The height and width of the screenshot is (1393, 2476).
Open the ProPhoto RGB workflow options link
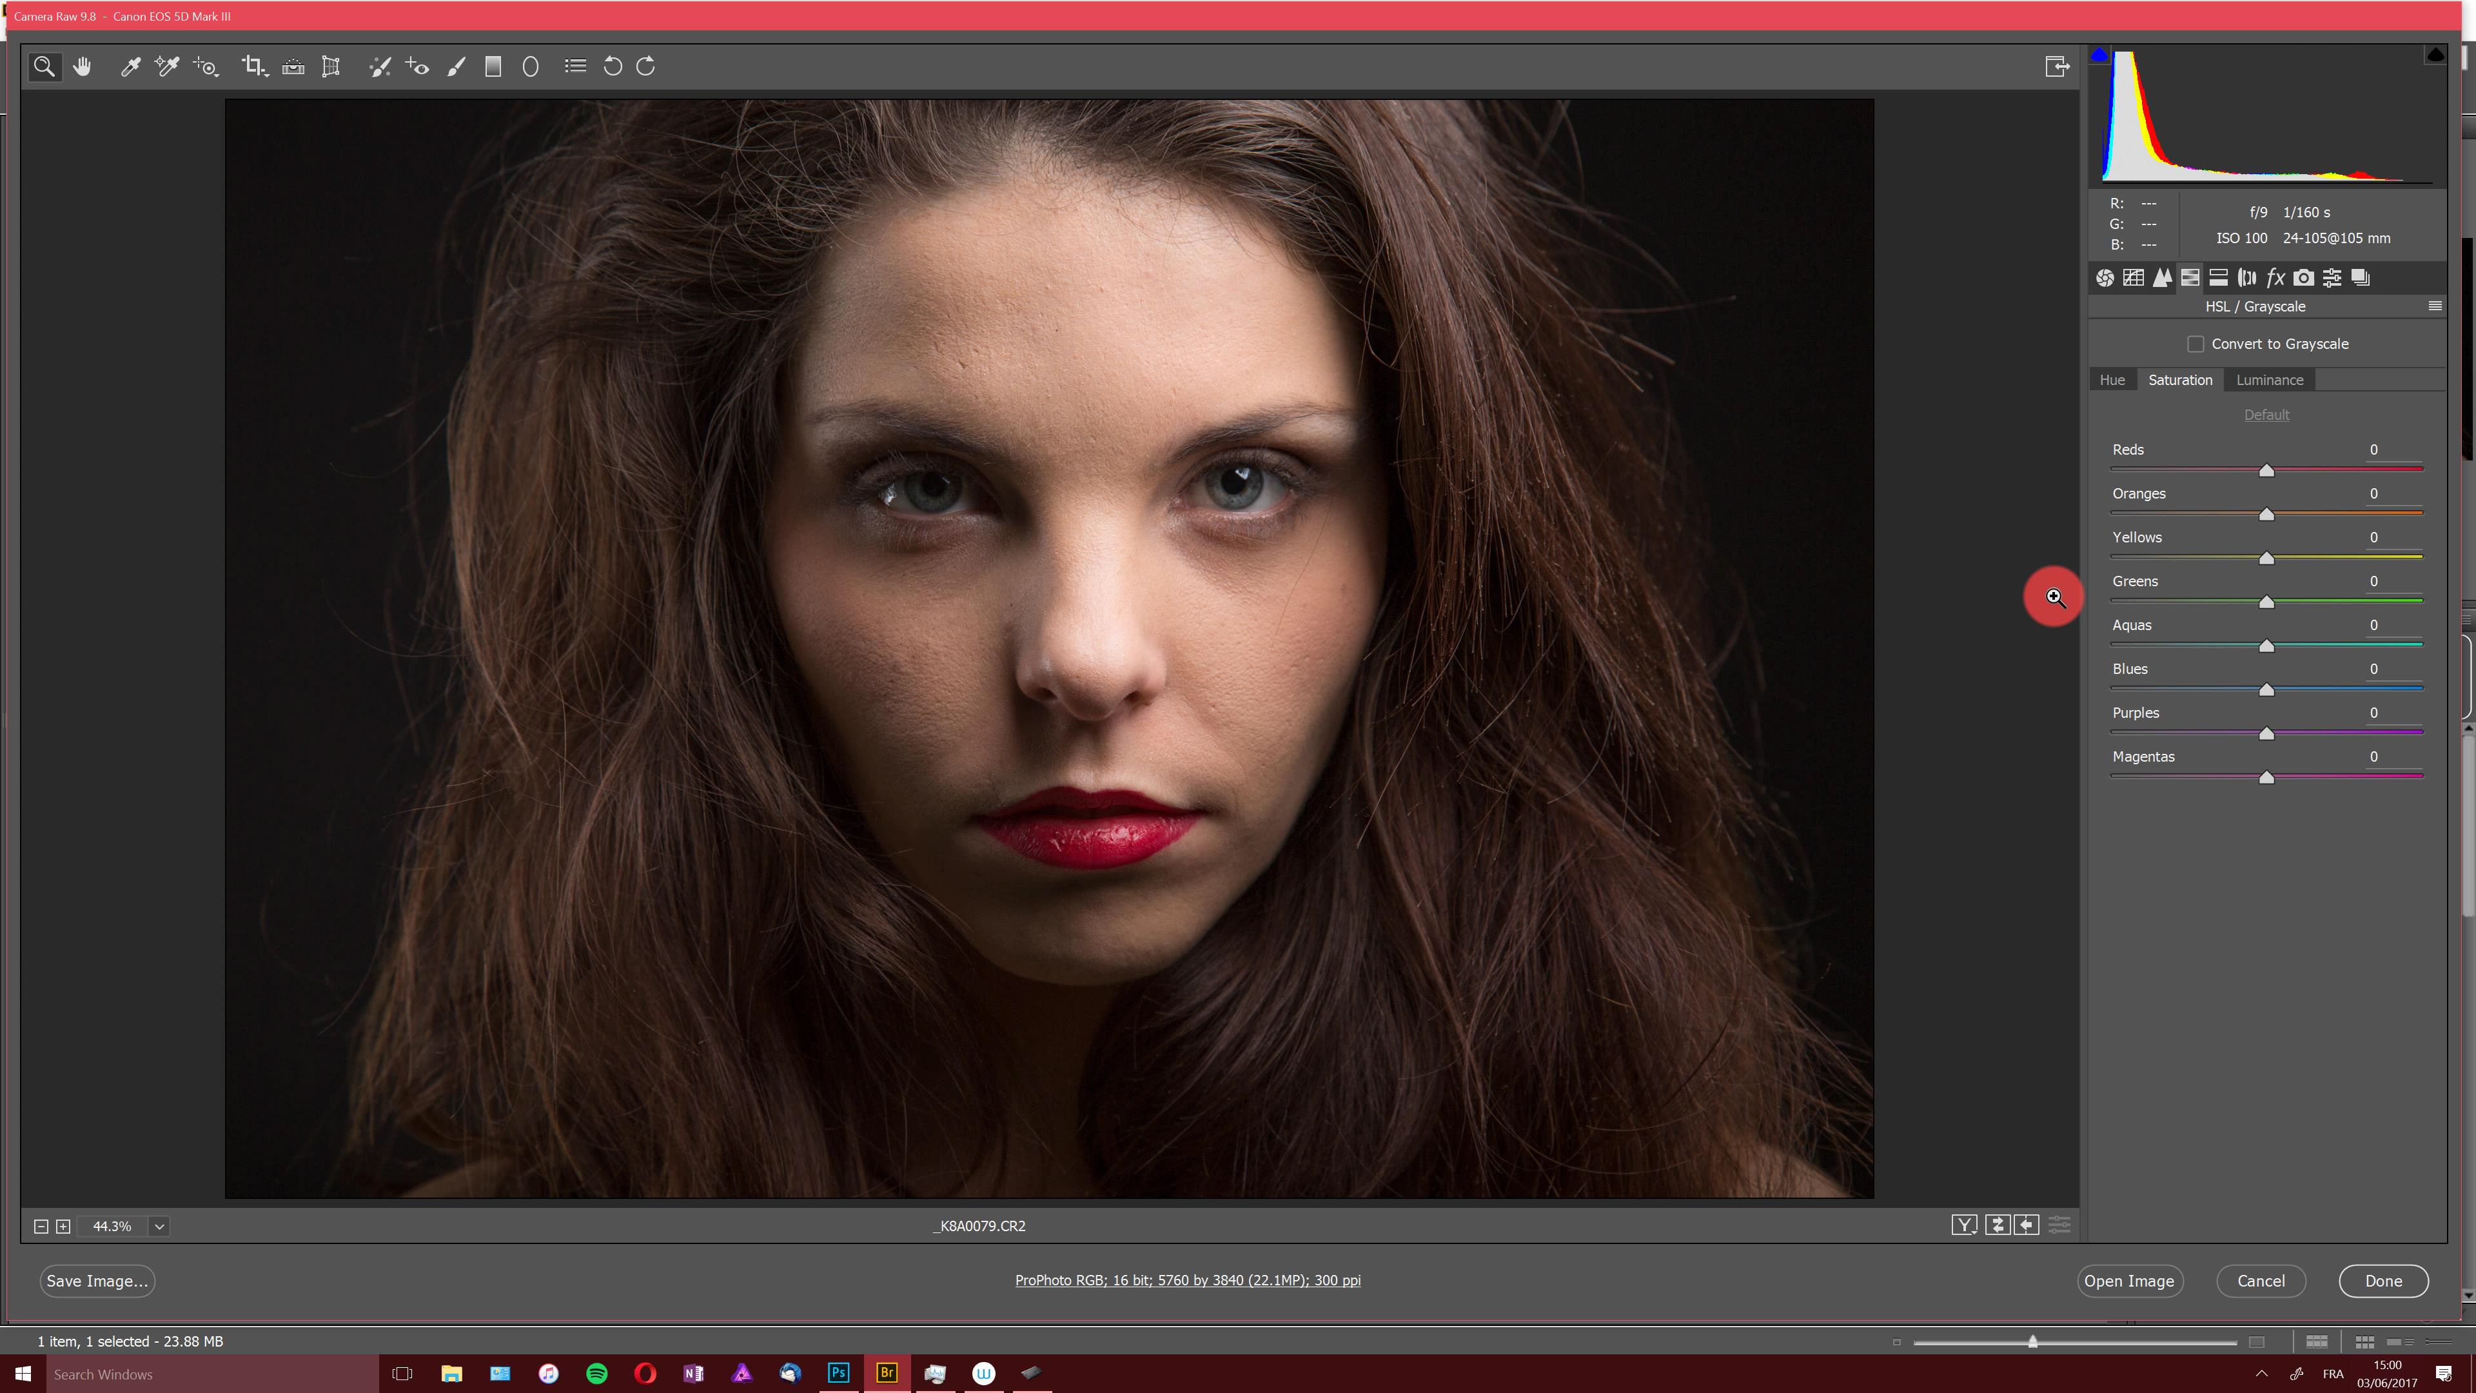1187,1279
